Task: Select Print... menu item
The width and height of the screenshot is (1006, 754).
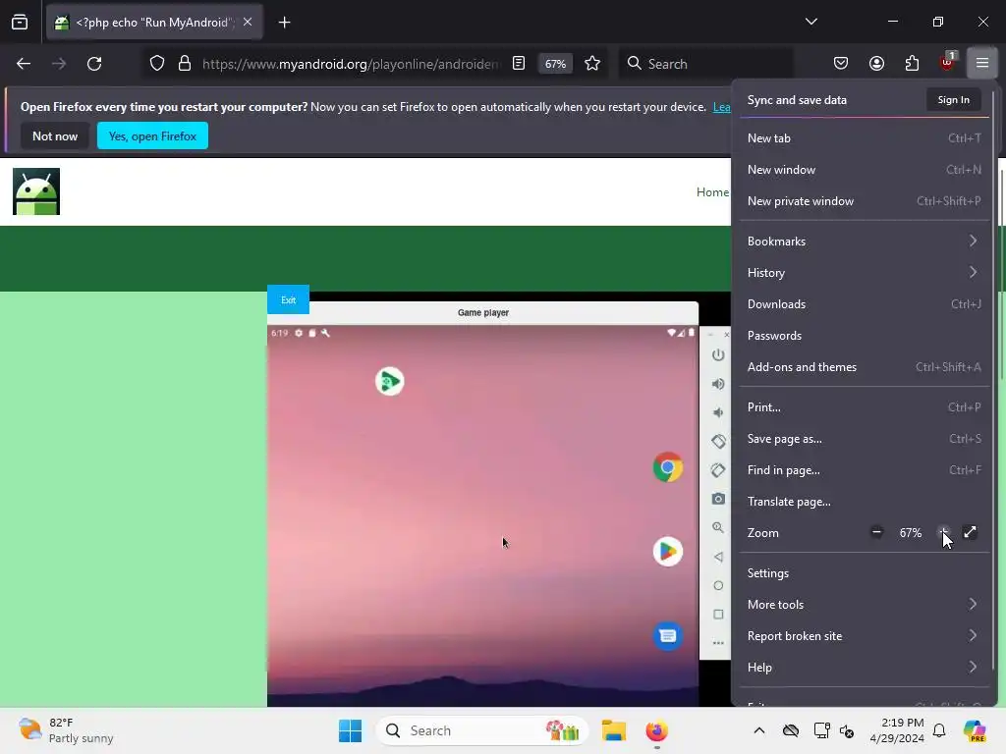Action: coord(864,407)
